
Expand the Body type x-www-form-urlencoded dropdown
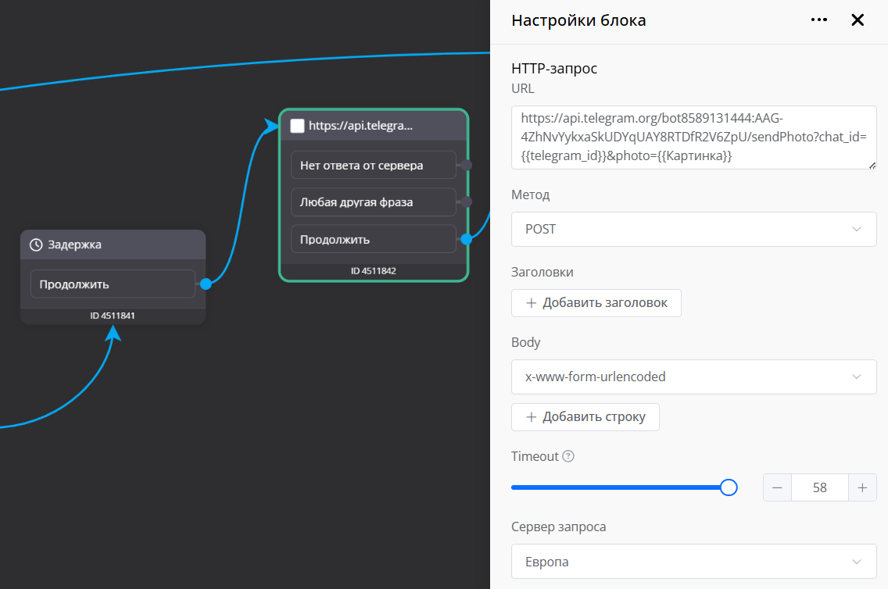[x=693, y=377]
